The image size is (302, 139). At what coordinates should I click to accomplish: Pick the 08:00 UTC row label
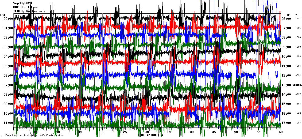[x=286, y=38]
